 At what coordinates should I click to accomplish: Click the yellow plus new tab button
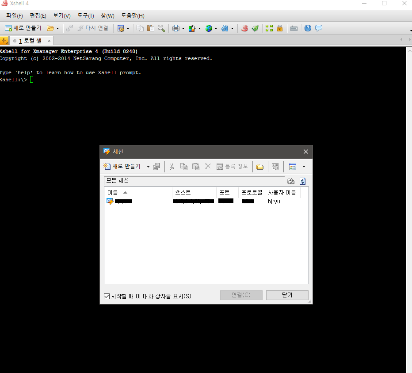coord(4,41)
